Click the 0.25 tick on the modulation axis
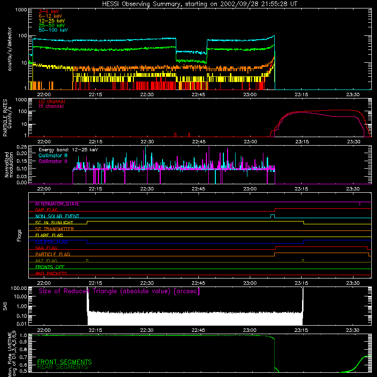This screenshot has height=377, width=377. coord(22,147)
